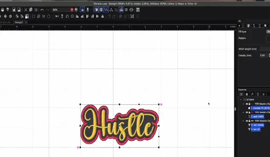Screen dimensions: 270x157
Task: Hide the red thread color layer
Action: [x=247, y=112]
